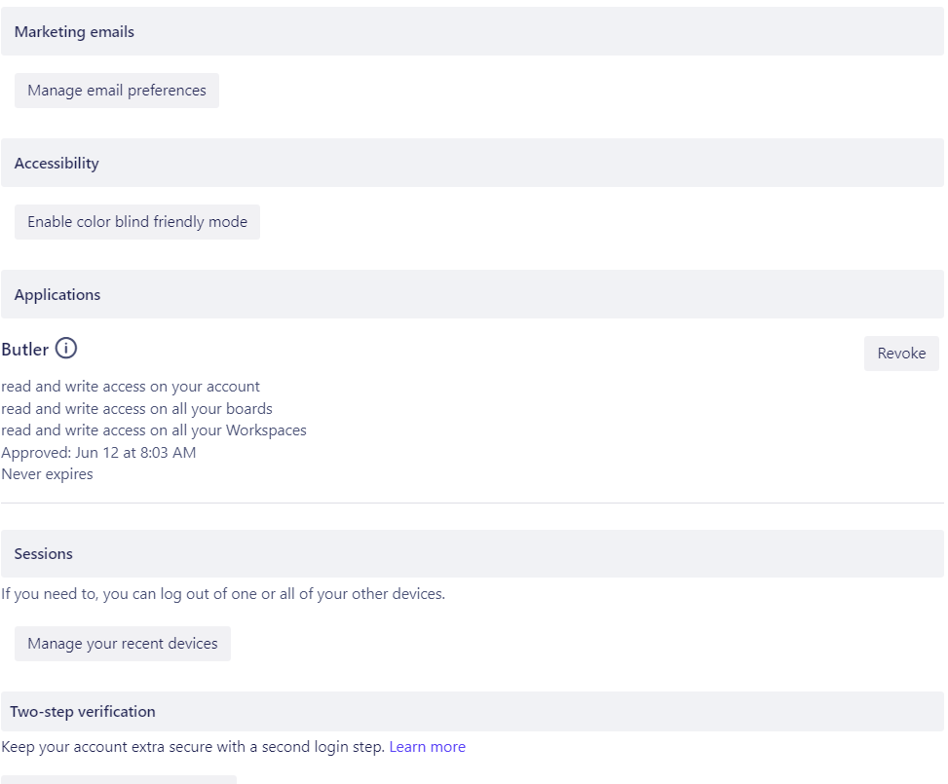Select the Marketing emails section header
The image size is (948, 784).
point(73,31)
